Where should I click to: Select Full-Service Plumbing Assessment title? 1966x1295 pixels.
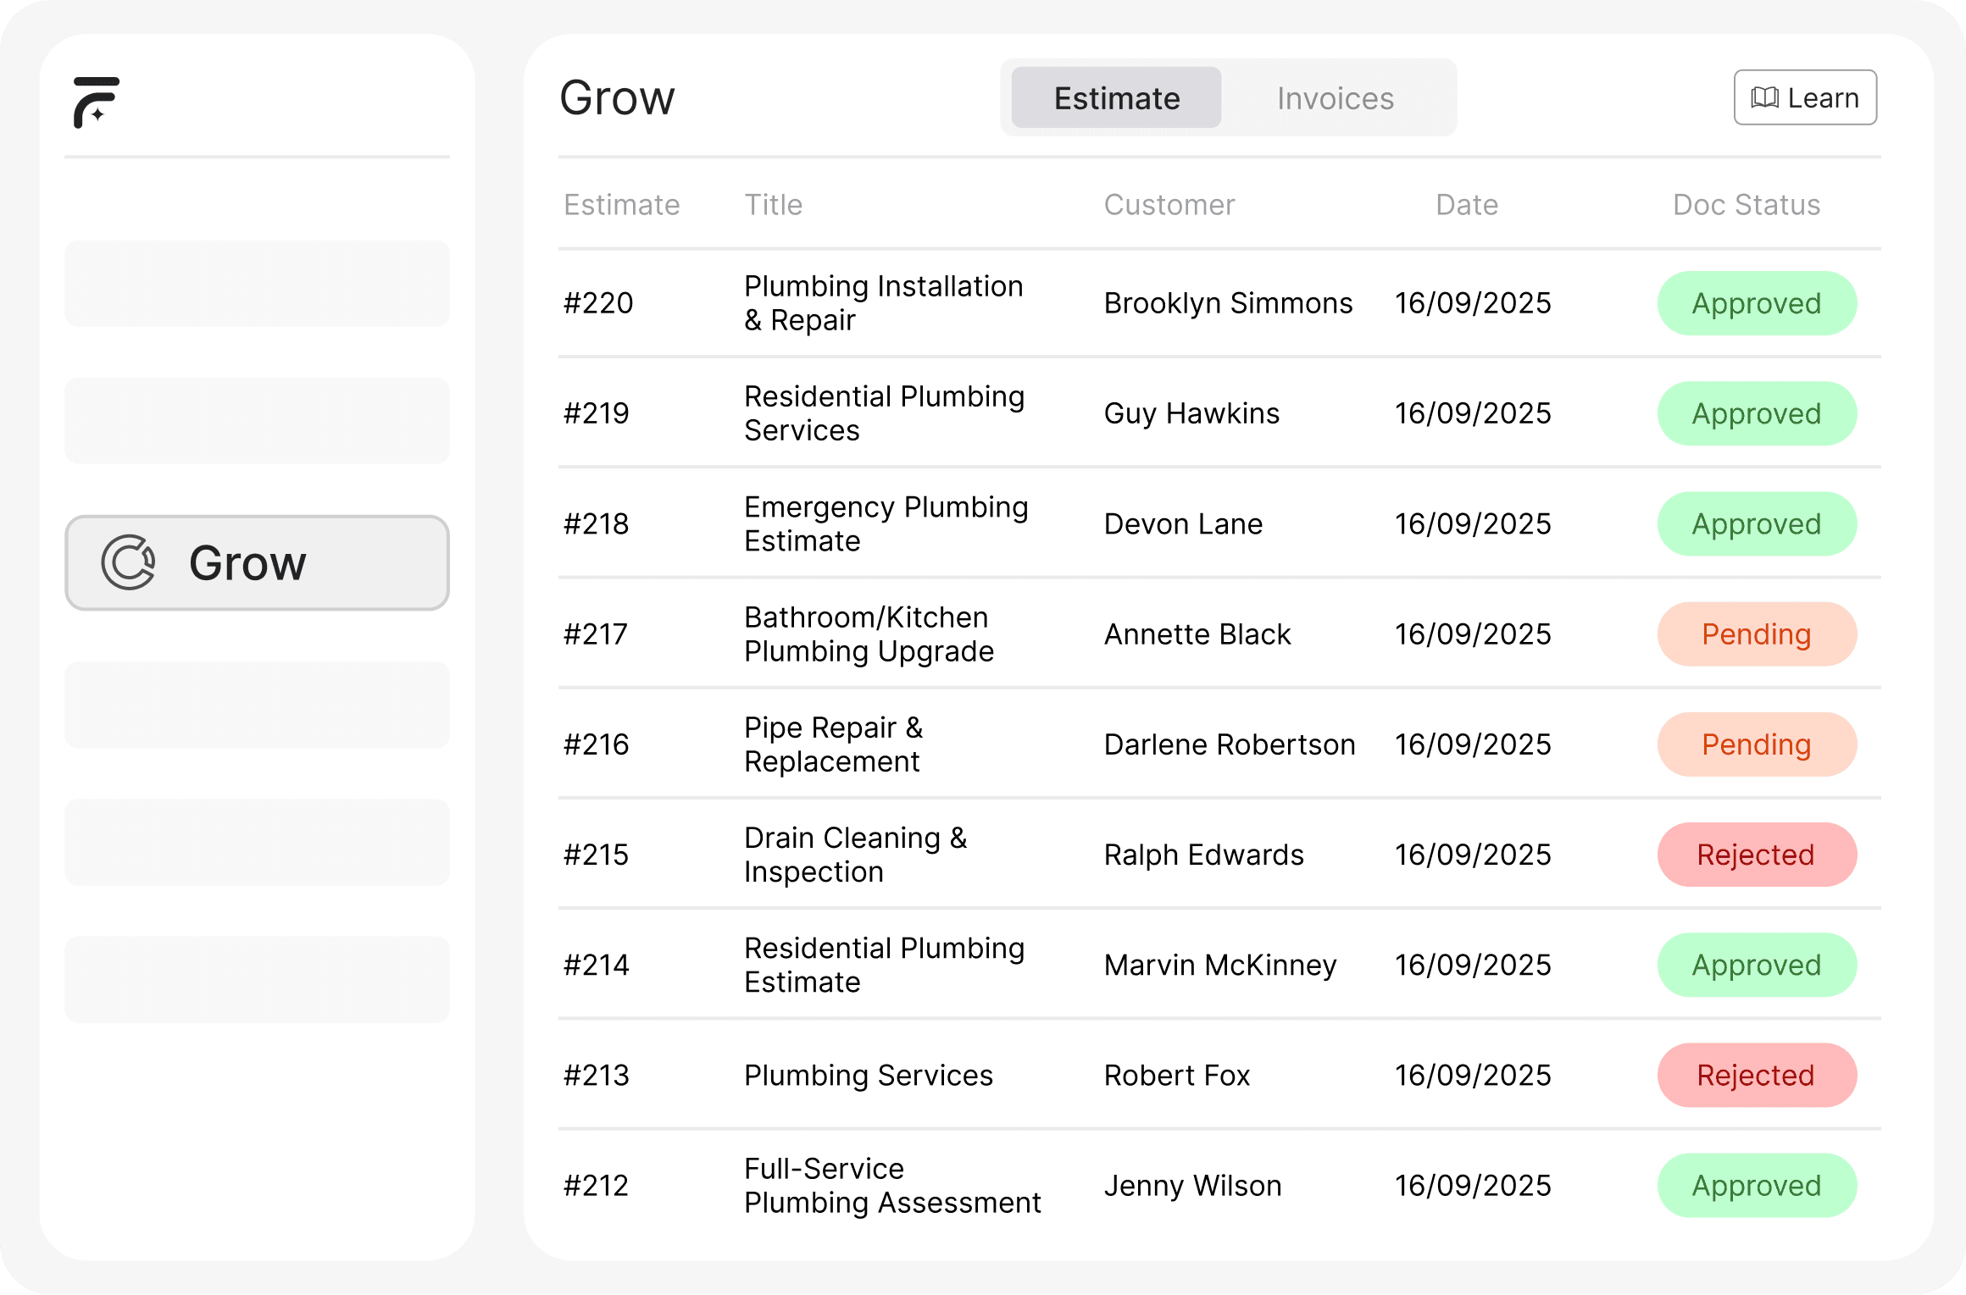pyautogui.click(x=891, y=1186)
